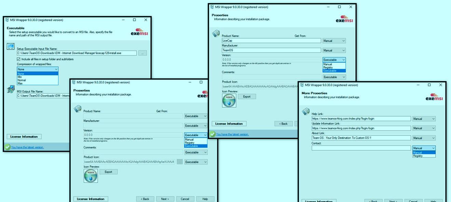Viewport: 451px width, 202px height.
Task: Click MSI Output File Name field
Action: 43,96
